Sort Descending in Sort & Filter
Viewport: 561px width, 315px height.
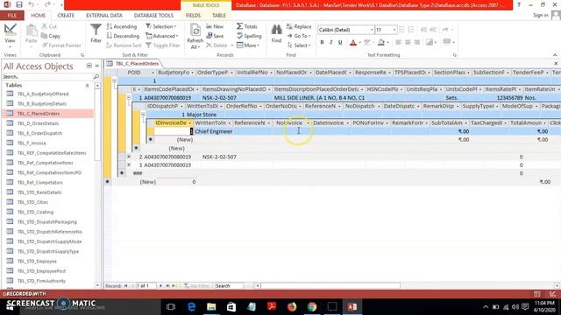click(123, 36)
